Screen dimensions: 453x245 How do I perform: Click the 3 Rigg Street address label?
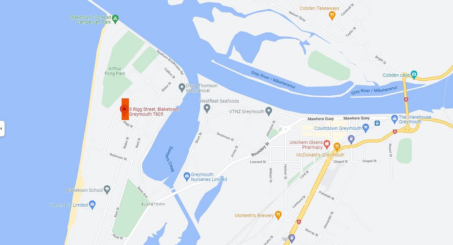pos(155,111)
